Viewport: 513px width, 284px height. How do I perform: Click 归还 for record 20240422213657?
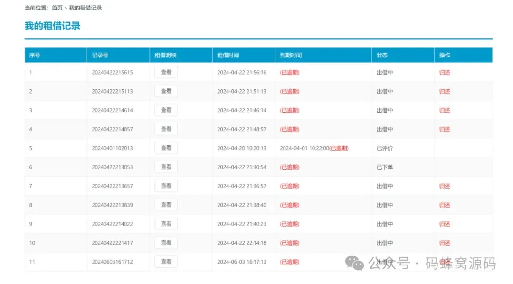[445, 186]
